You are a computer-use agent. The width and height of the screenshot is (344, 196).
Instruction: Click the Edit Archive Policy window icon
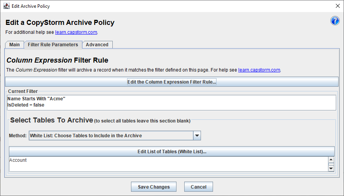point(7,6)
